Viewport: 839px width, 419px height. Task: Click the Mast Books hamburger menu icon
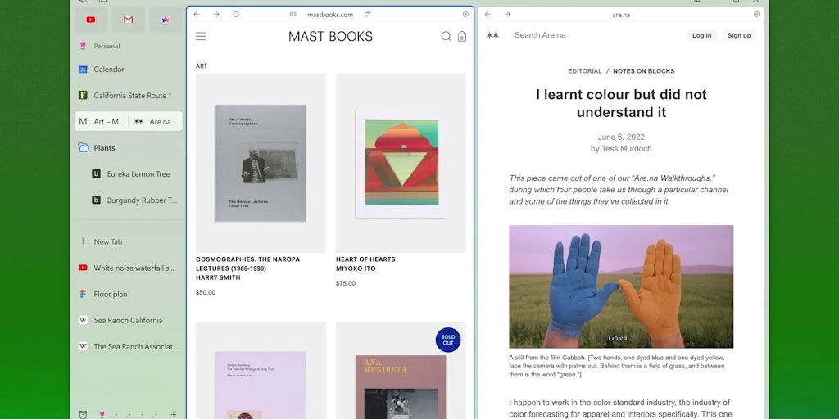201,36
